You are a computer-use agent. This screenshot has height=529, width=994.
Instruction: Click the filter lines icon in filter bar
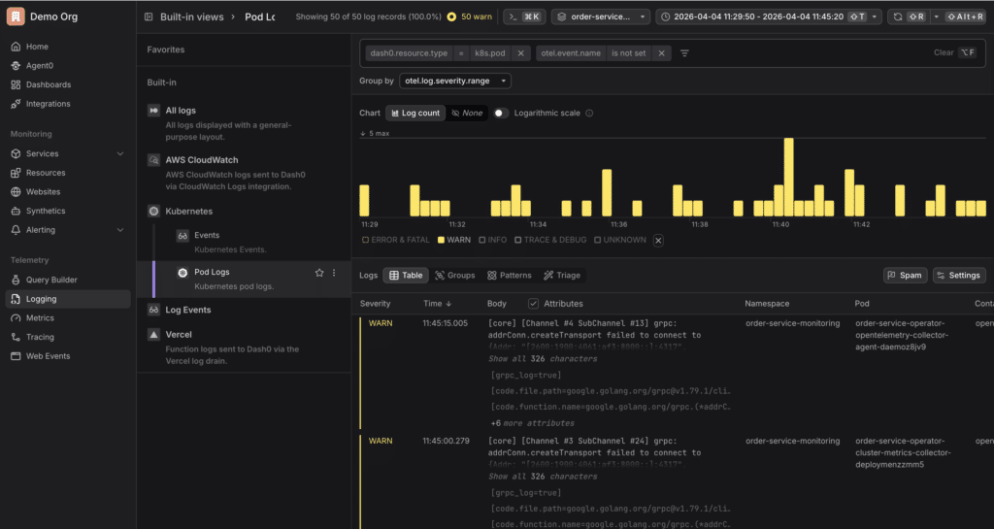click(x=684, y=53)
